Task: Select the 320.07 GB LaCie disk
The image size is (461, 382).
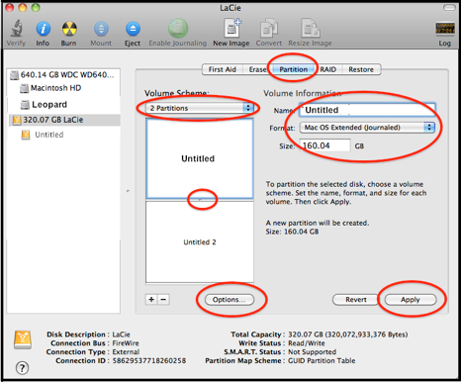Action: pos(63,120)
